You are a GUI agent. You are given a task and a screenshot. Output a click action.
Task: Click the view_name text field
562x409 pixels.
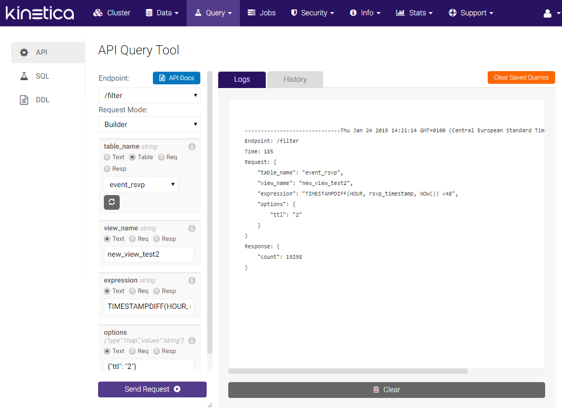pos(149,255)
